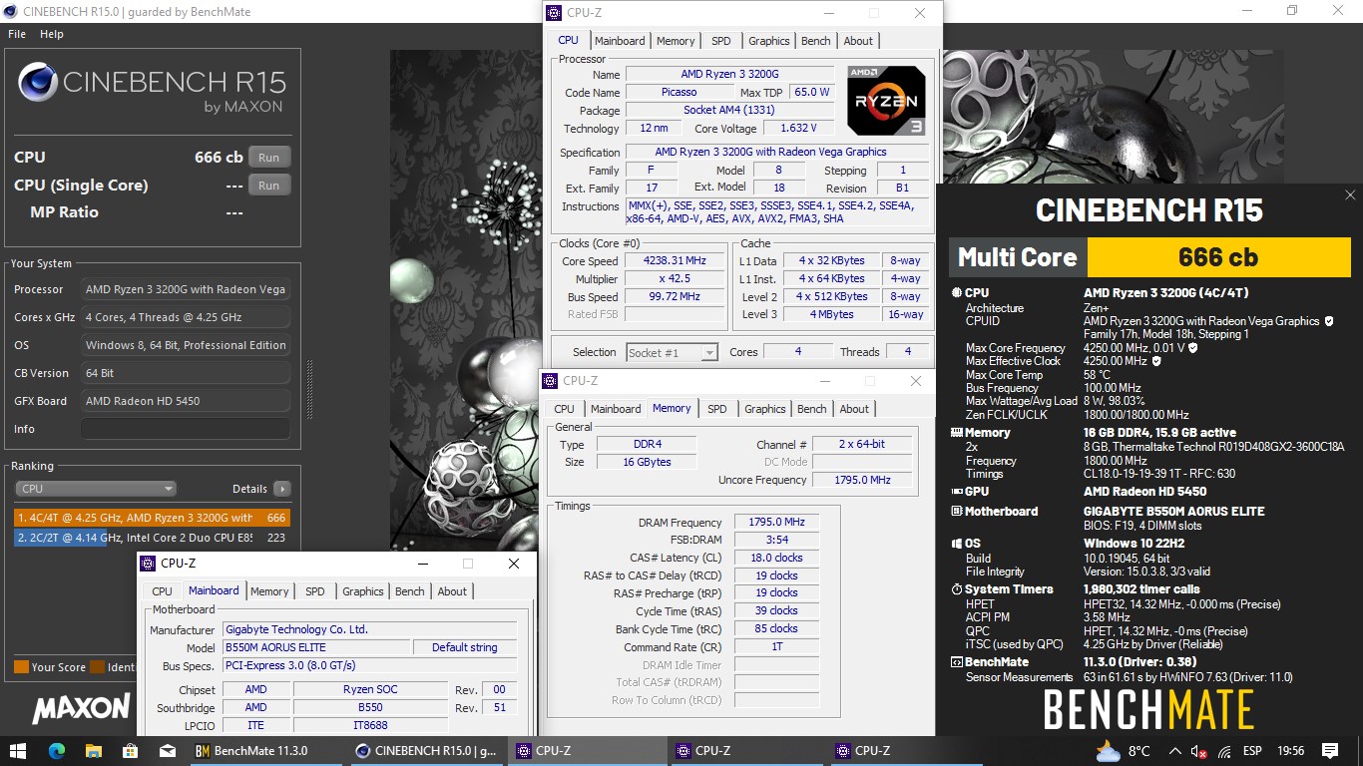
Task: Open File Explorer from the taskbar
Action: click(x=94, y=751)
